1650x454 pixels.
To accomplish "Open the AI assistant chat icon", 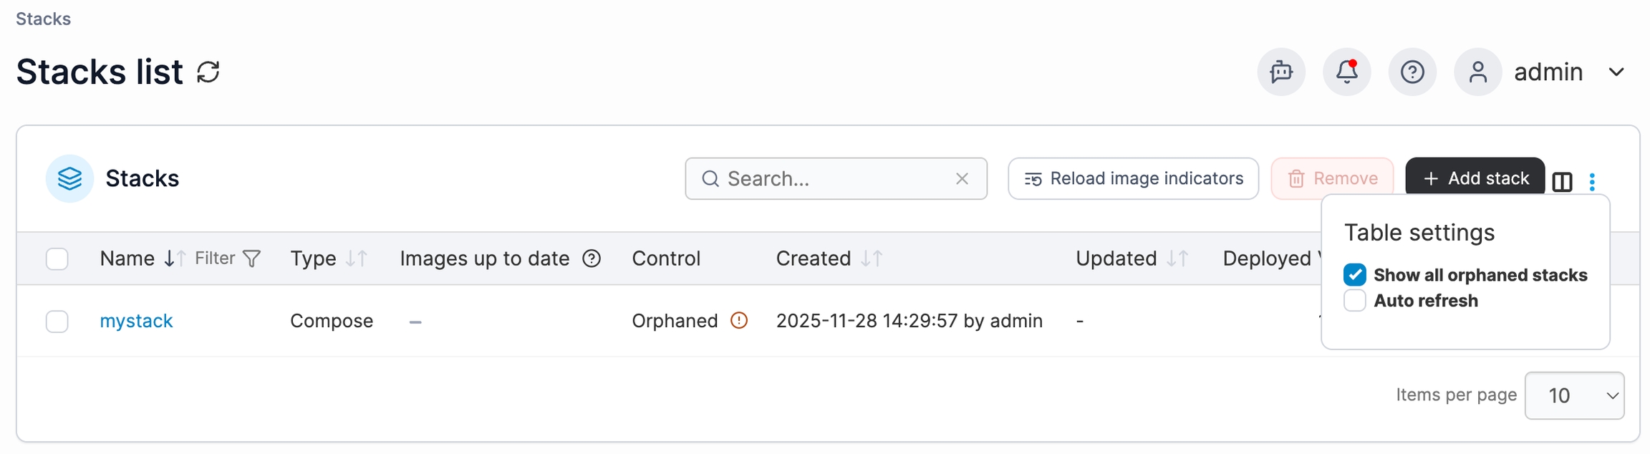I will [x=1281, y=72].
